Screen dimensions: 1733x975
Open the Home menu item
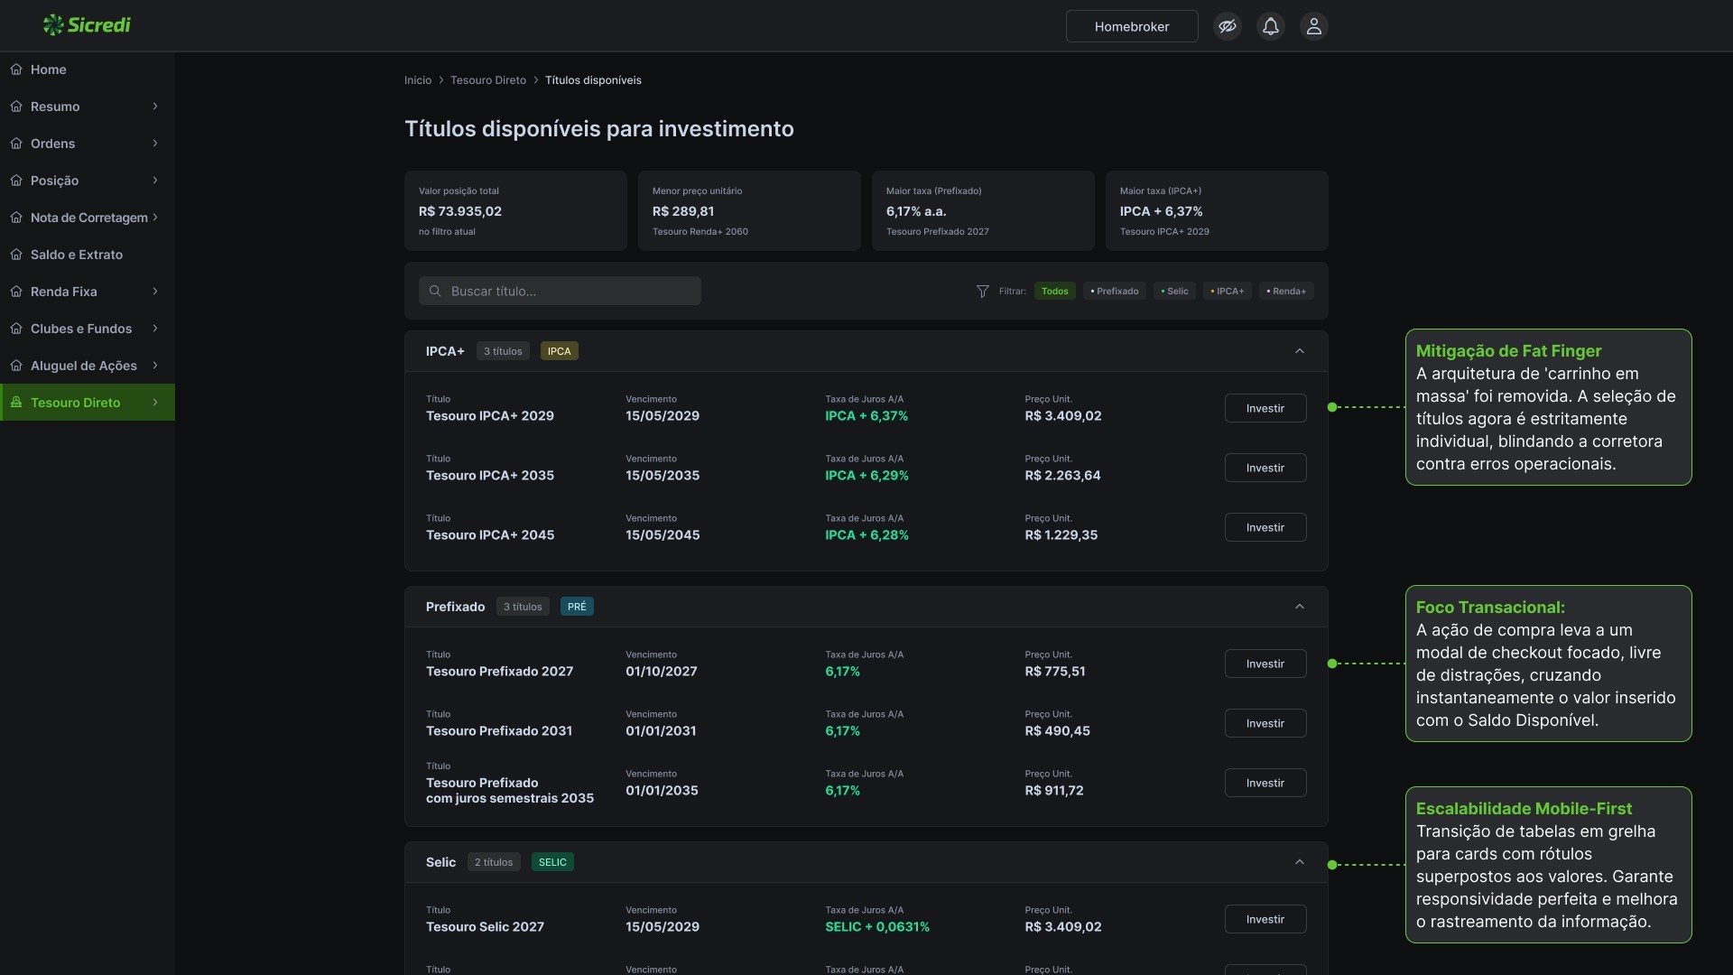pos(88,70)
